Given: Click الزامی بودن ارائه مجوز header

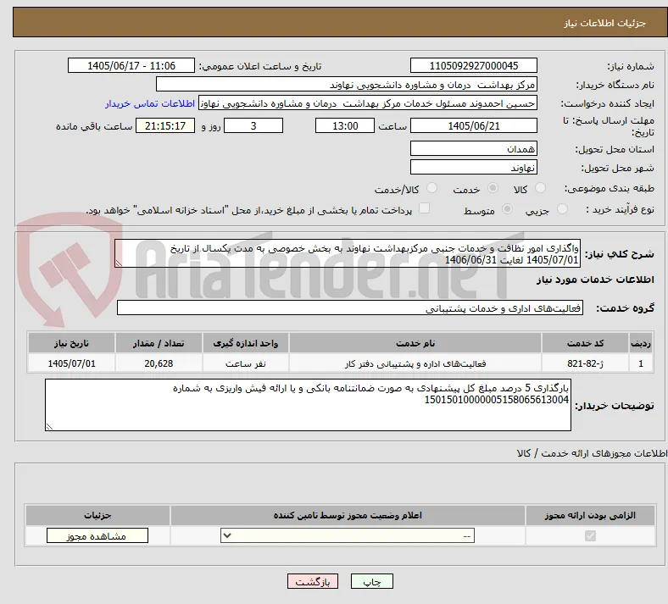Looking at the screenshot, I should (590, 515).
